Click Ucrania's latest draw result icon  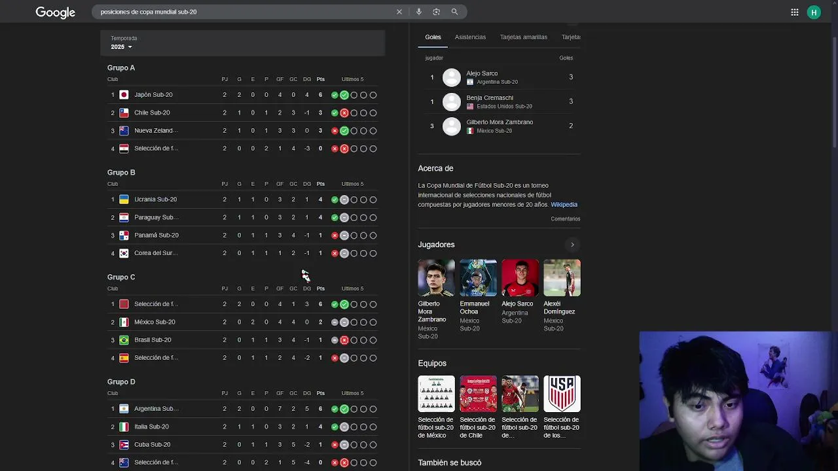tap(344, 200)
